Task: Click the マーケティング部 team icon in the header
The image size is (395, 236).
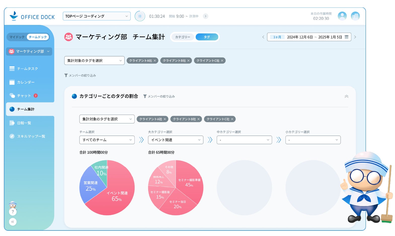Action: point(68,37)
